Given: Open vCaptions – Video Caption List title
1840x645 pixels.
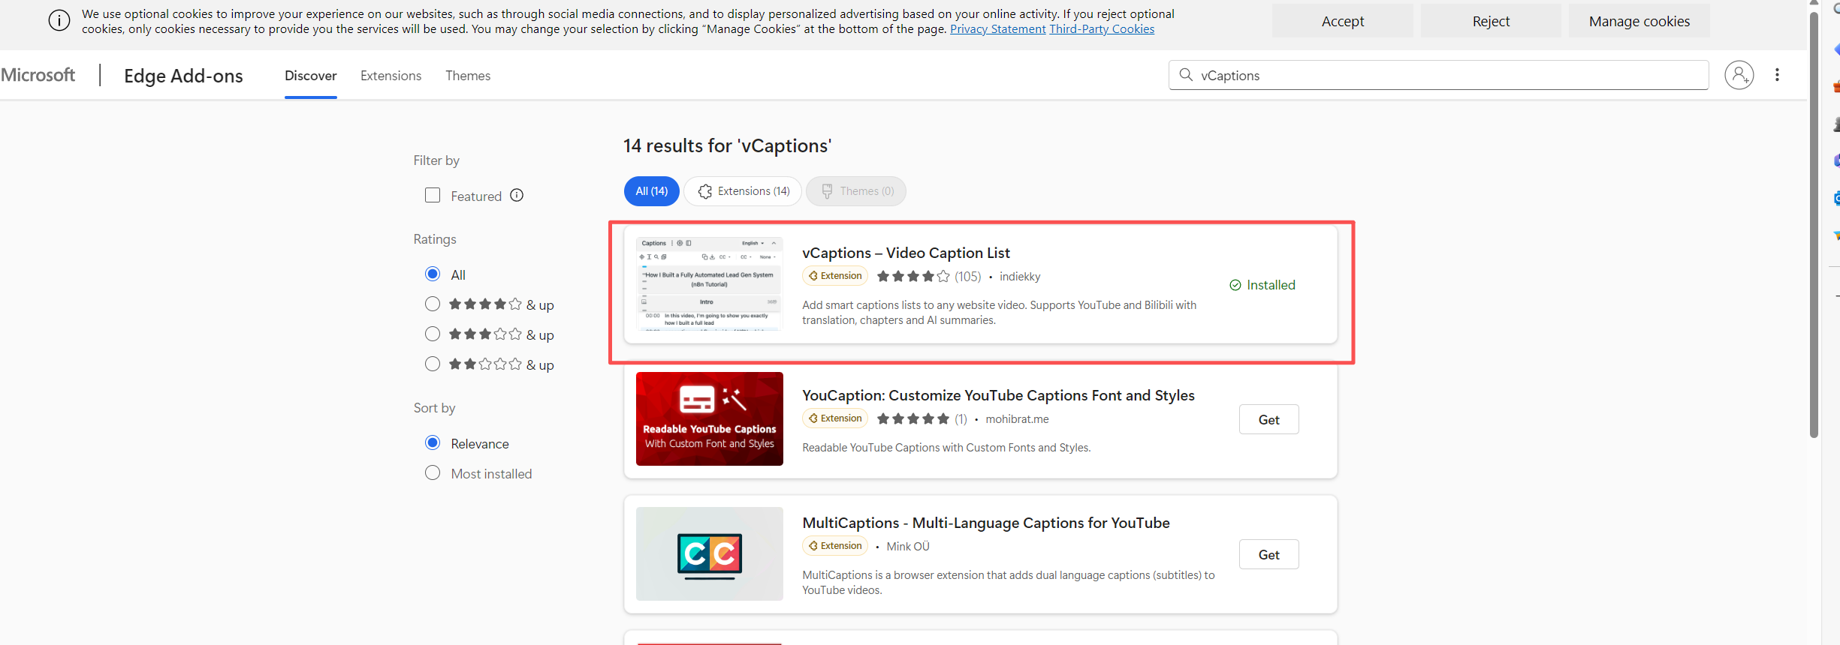Looking at the screenshot, I should (906, 253).
